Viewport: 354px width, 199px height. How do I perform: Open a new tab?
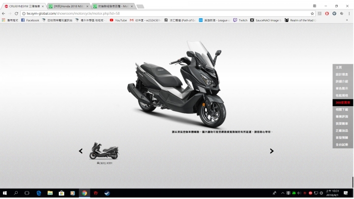pyautogui.click(x=140, y=6)
